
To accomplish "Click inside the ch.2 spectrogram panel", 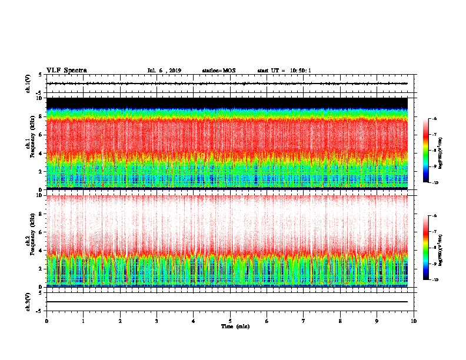I will (227, 241).
